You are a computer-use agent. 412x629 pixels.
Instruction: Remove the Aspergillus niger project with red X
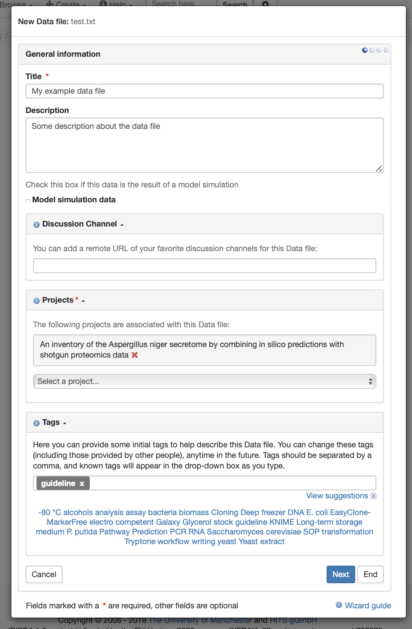coord(135,355)
